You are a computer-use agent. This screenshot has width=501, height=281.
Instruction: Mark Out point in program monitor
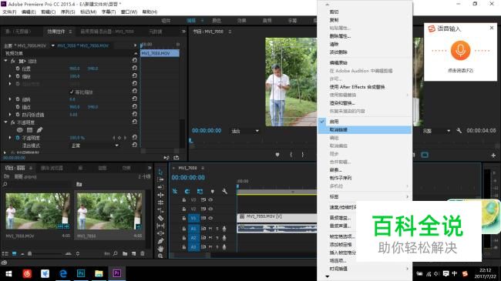[x=302, y=155]
